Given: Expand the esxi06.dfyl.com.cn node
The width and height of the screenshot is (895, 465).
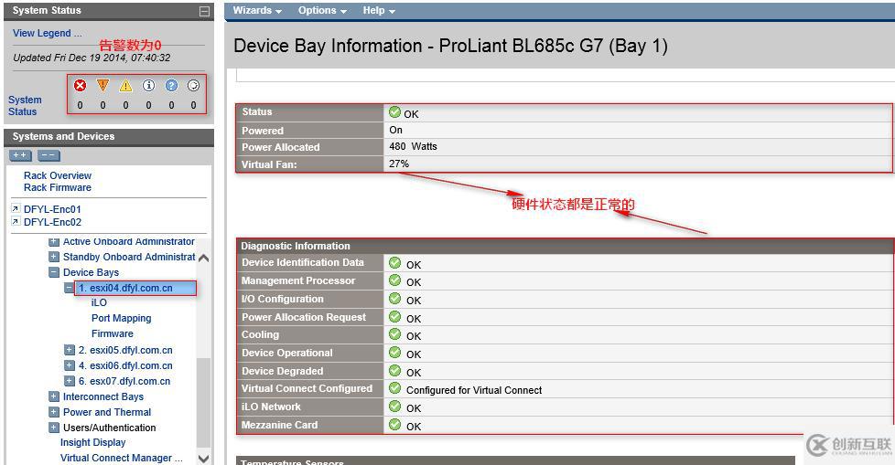Looking at the screenshot, I should 69,365.
